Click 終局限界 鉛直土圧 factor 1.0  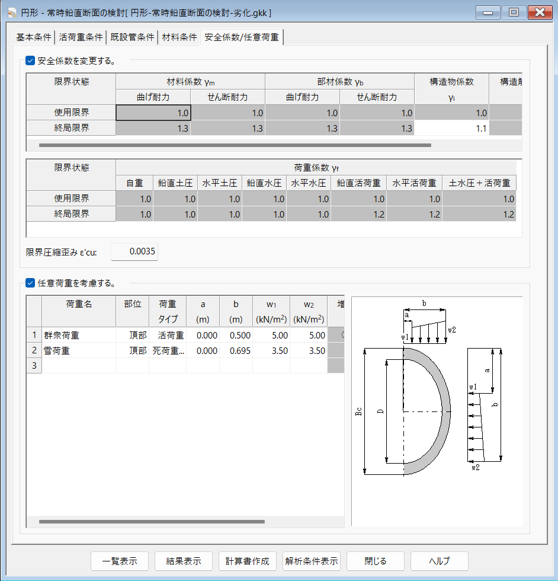point(175,214)
